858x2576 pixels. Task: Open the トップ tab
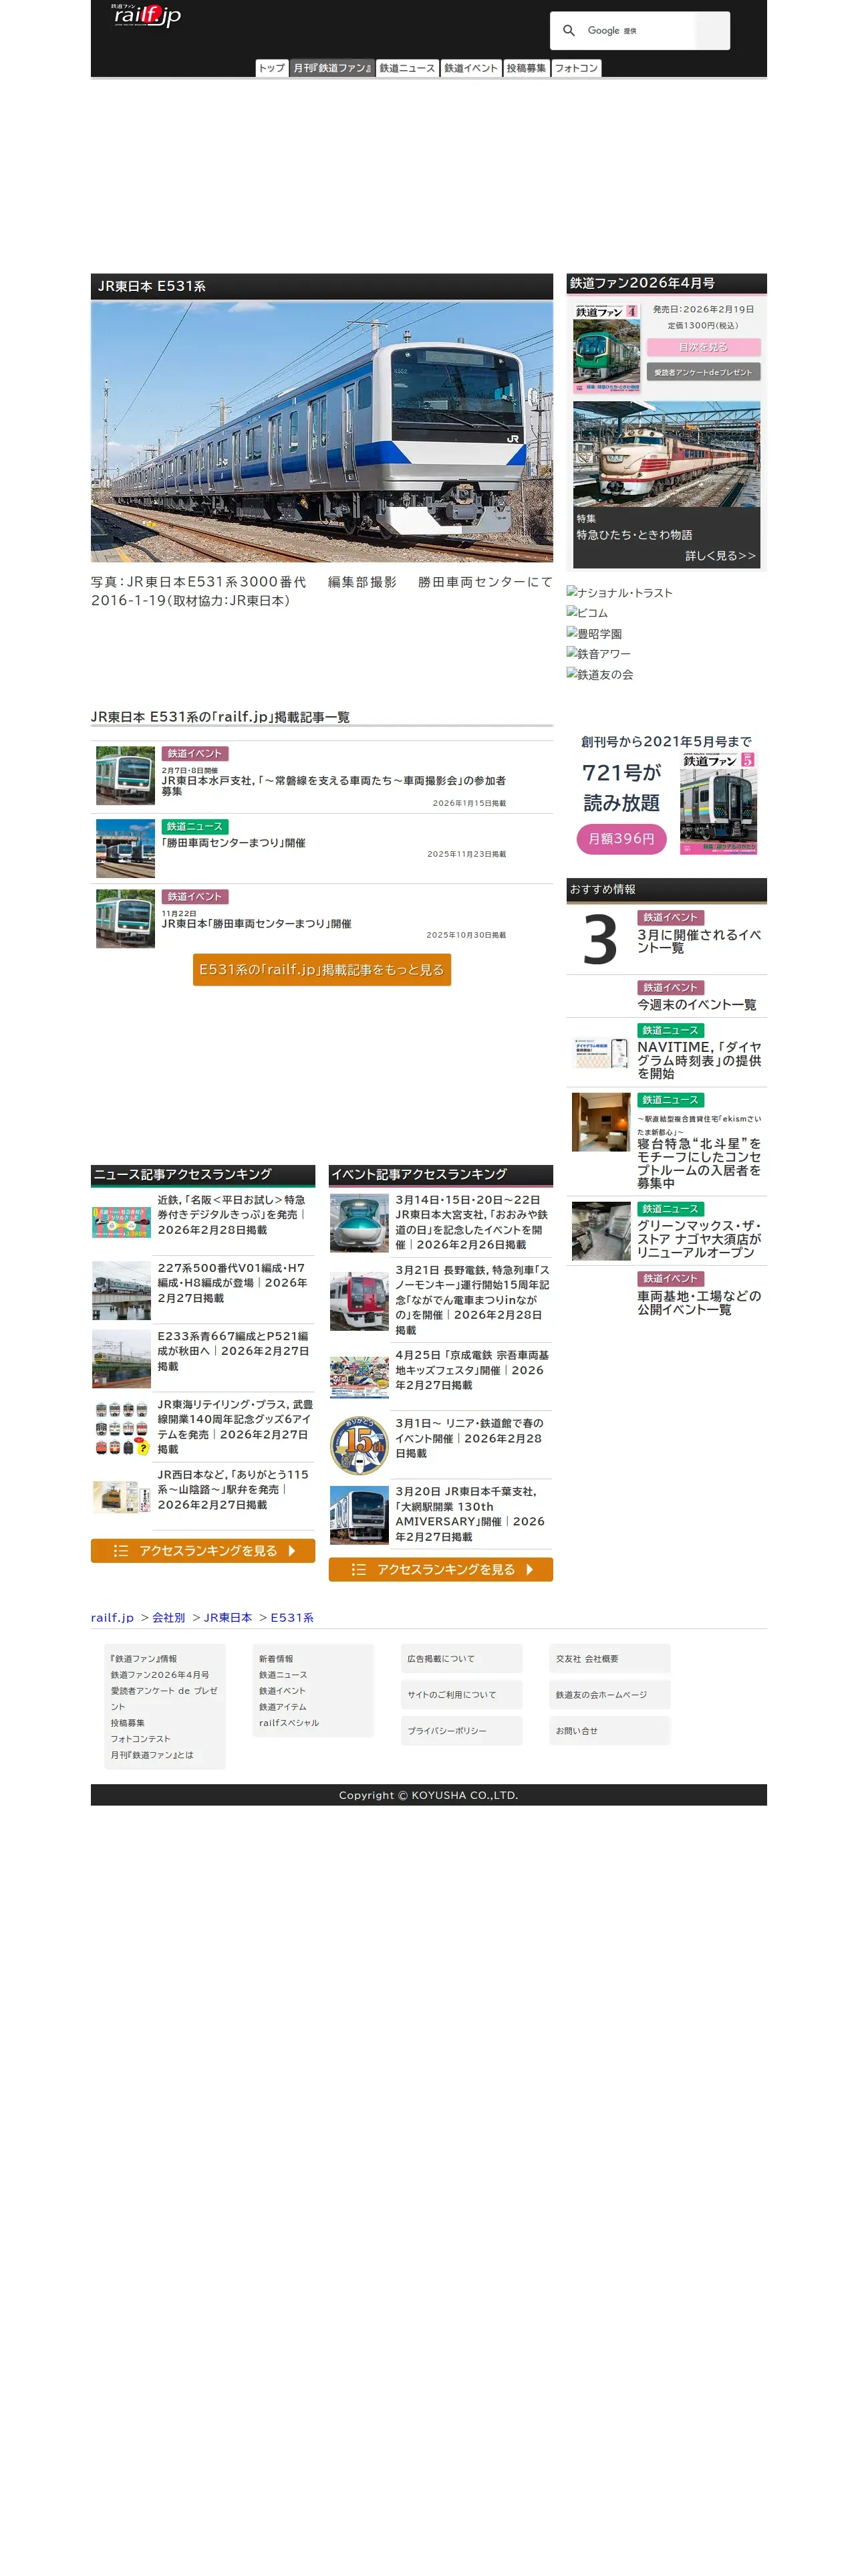pyautogui.click(x=272, y=68)
